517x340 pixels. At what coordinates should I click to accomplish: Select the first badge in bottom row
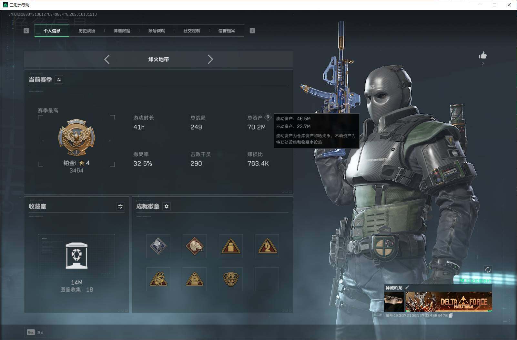click(158, 279)
